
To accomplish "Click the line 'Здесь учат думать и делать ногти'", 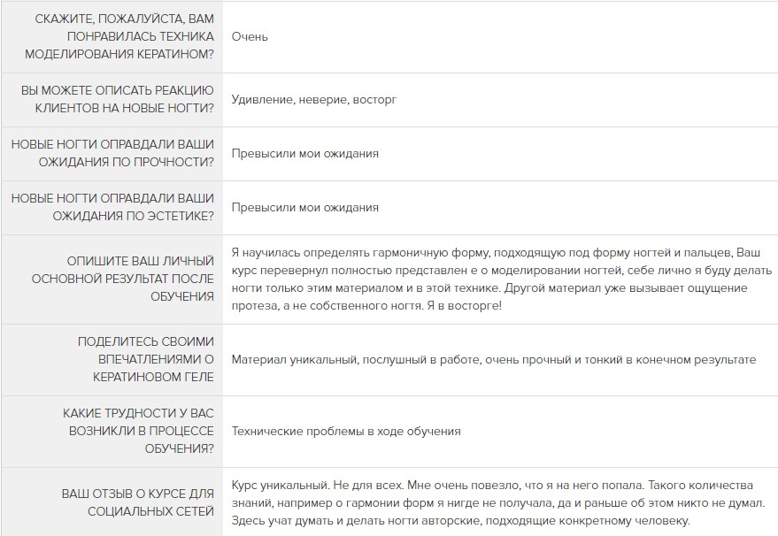I will (x=460, y=521).
